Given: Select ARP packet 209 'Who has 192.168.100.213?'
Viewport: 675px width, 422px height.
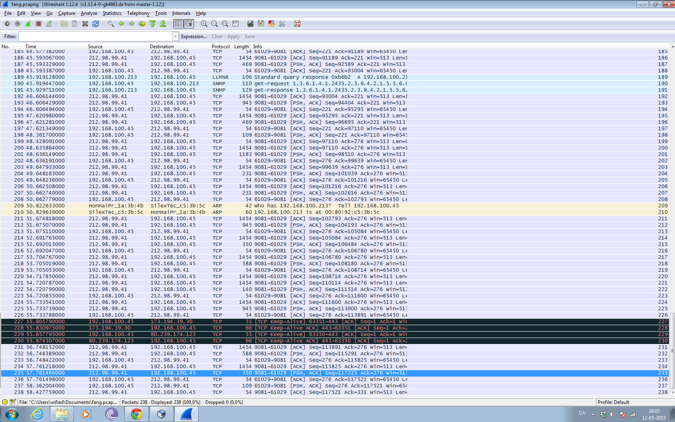Looking at the screenshot, I should [x=334, y=206].
